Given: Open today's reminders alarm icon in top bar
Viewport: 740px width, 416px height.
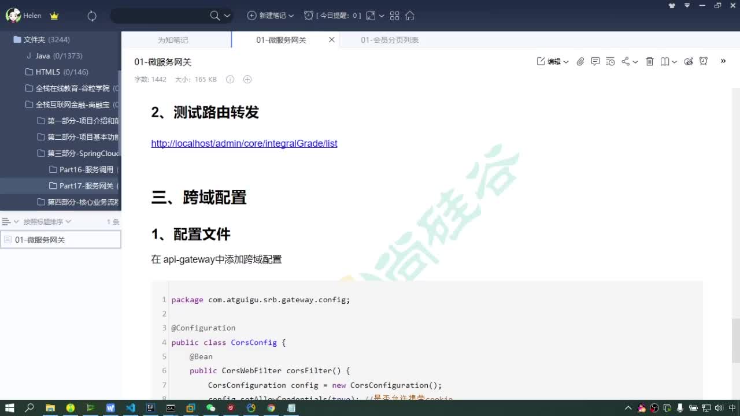Looking at the screenshot, I should (309, 16).
